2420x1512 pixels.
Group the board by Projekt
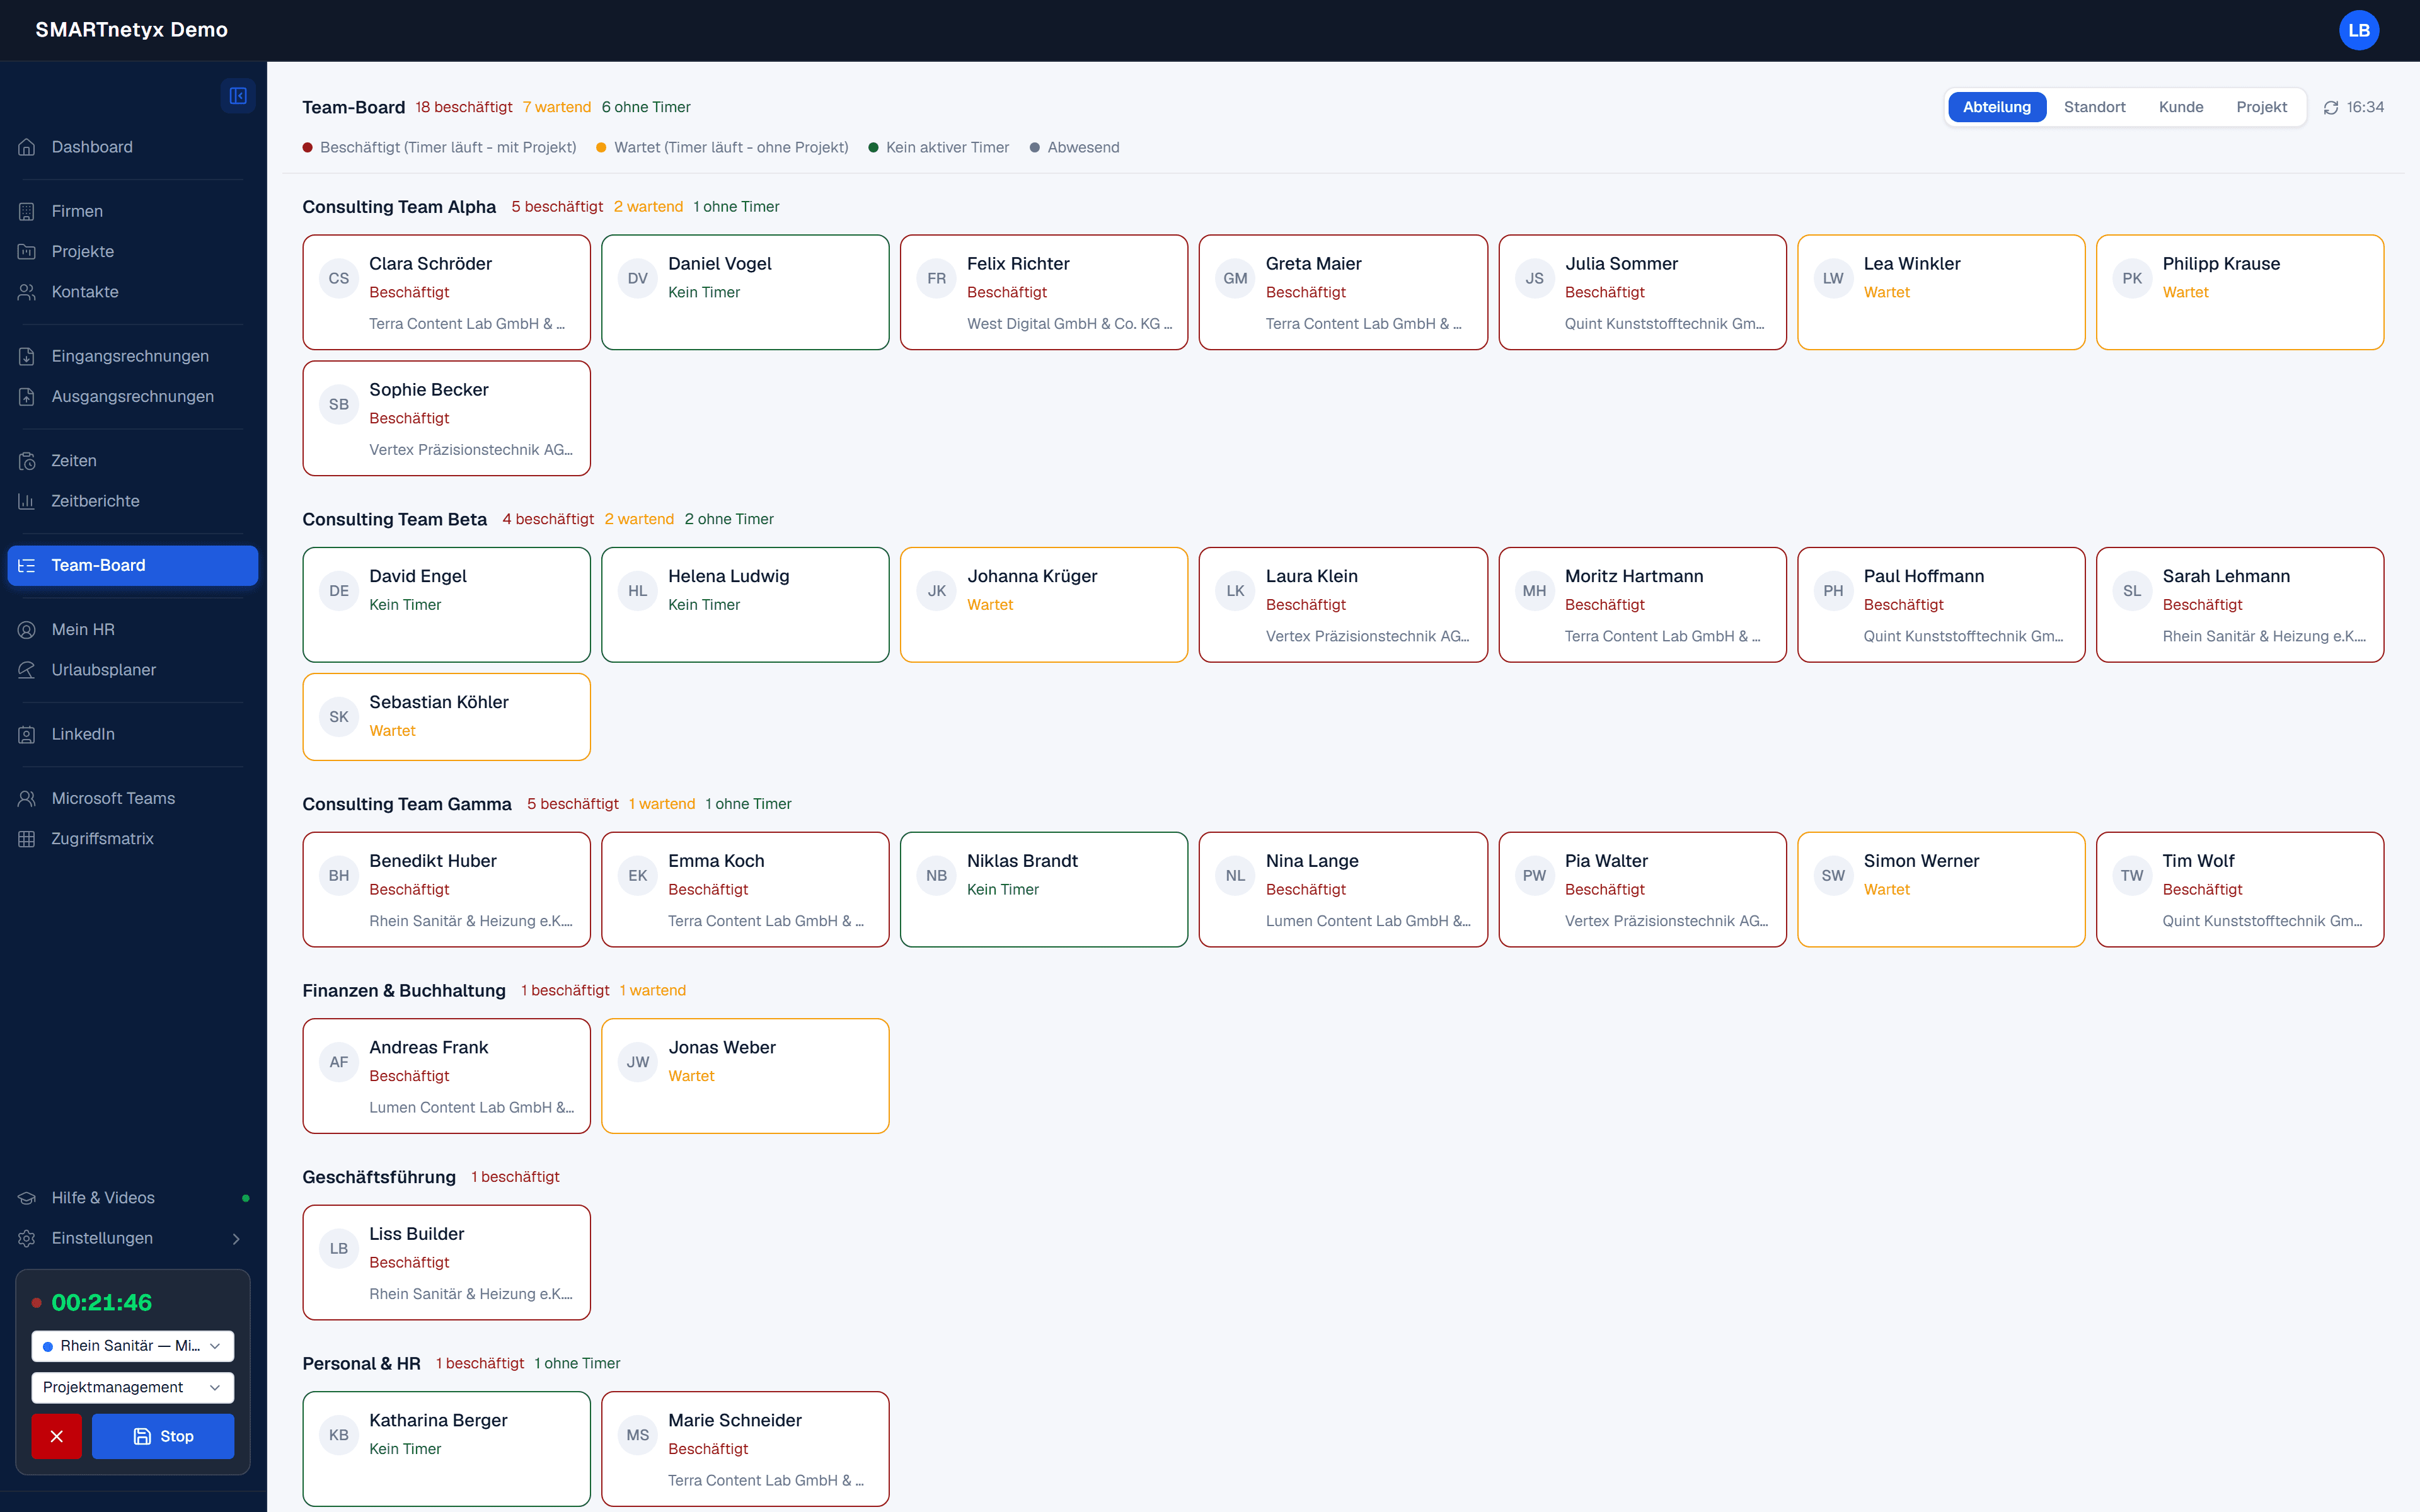pyautogui.click(x=2262, y=107)
